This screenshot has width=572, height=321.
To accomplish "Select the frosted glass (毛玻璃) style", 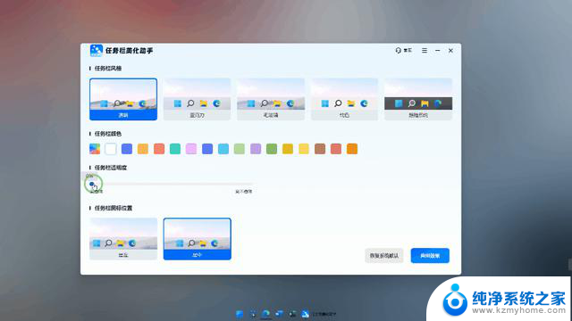I will [x=271, y=99].
